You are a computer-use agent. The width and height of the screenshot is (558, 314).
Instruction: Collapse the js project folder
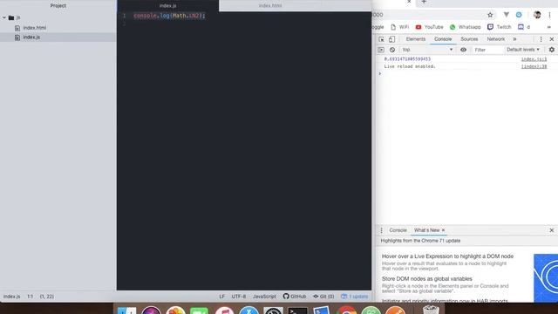pyautogui.click(x=4, y=17)
